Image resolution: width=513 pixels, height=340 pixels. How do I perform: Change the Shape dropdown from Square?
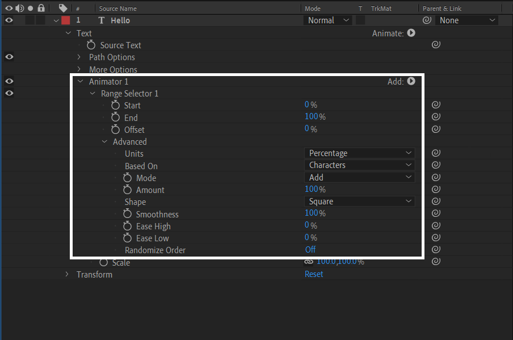click(x=359, y=201)
